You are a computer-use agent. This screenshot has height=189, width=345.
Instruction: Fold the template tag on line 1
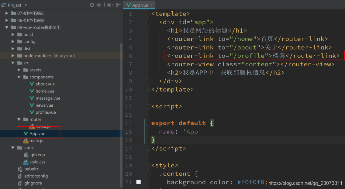point(148,14)
